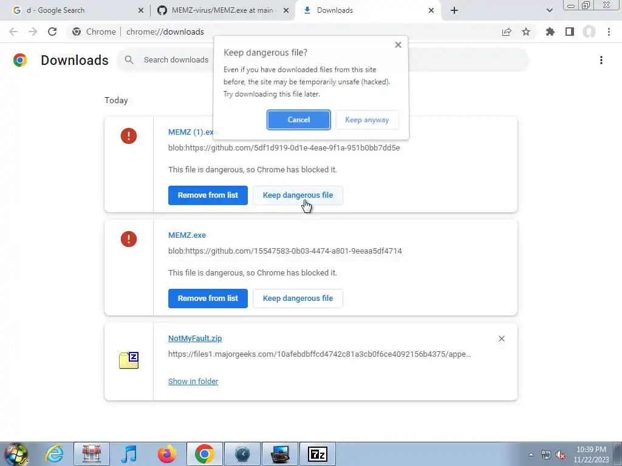Viewport: 622px width, 466px height.
Task: Click the taskbar clock showing 10:39 PM
Action: (591, 454)
